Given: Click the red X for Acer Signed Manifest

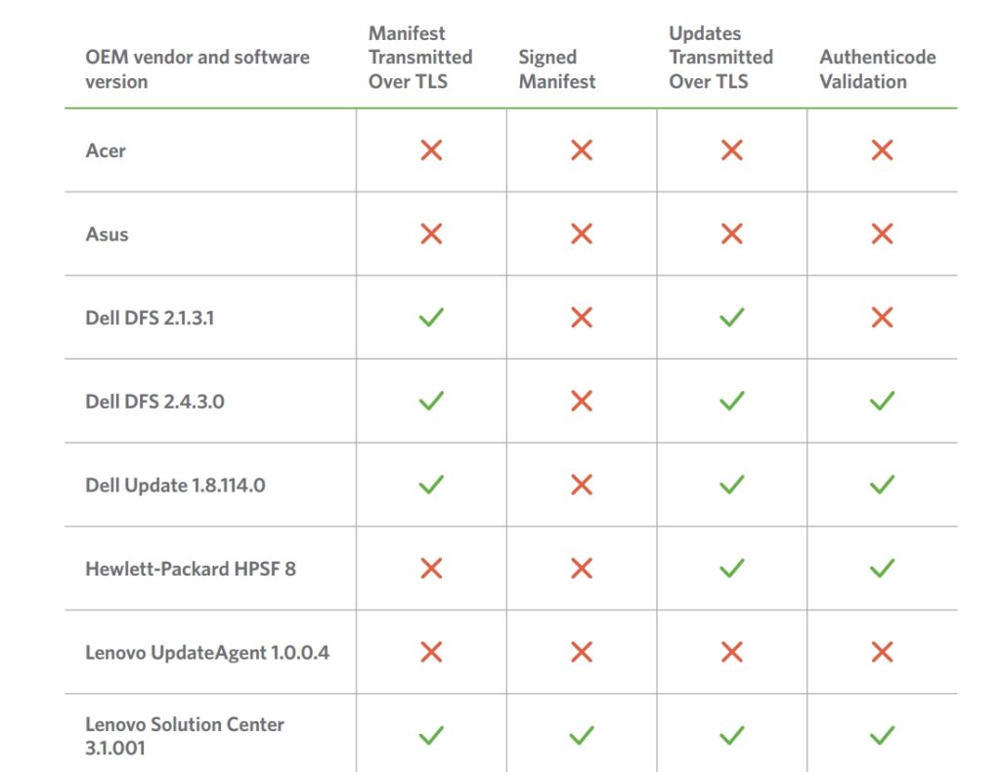Looking at the screenshot, I should [x=582, y=150].
